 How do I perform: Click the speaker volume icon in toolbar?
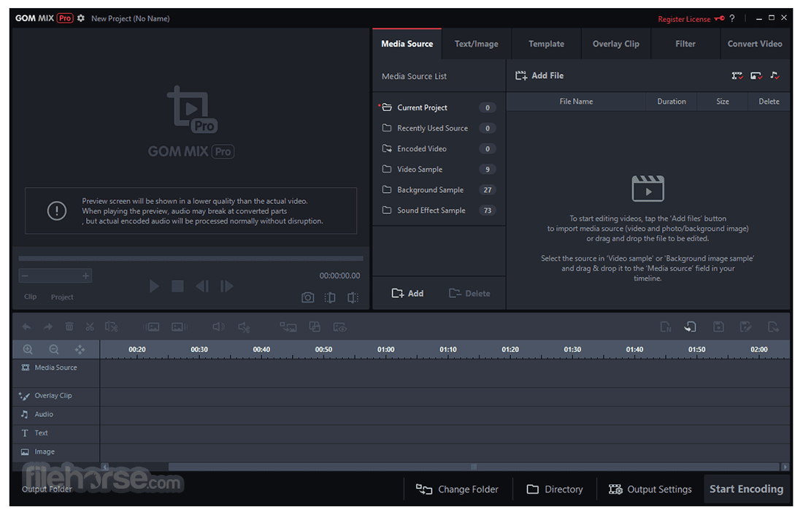click(x=218, y=327)
